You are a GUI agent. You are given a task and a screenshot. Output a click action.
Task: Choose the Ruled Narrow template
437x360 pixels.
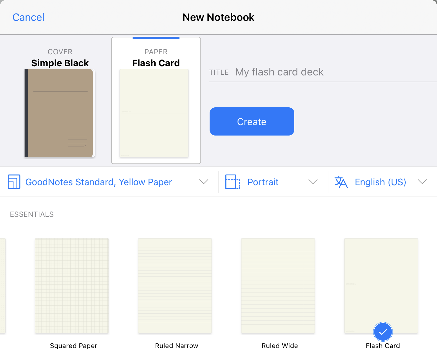pos(175,286)
